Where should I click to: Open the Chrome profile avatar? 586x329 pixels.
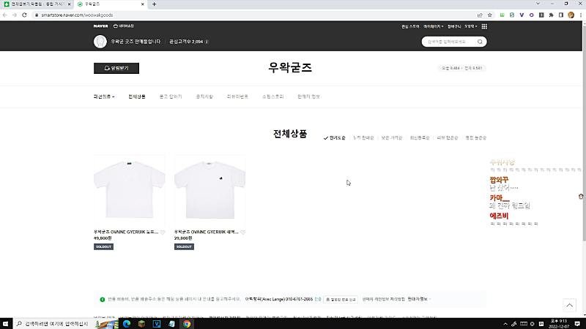[571, 15]
